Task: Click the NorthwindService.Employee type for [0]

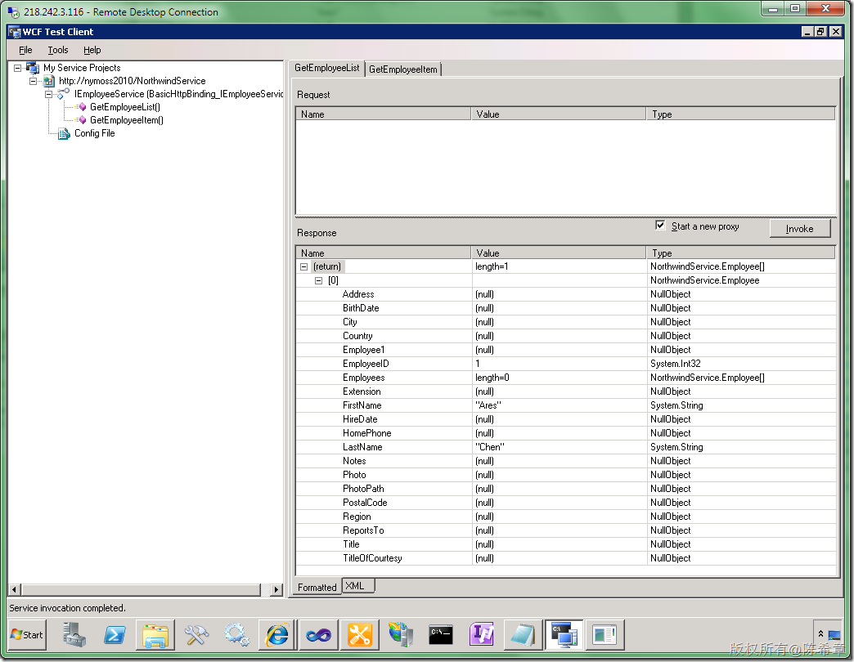Action: click(741, 280)
